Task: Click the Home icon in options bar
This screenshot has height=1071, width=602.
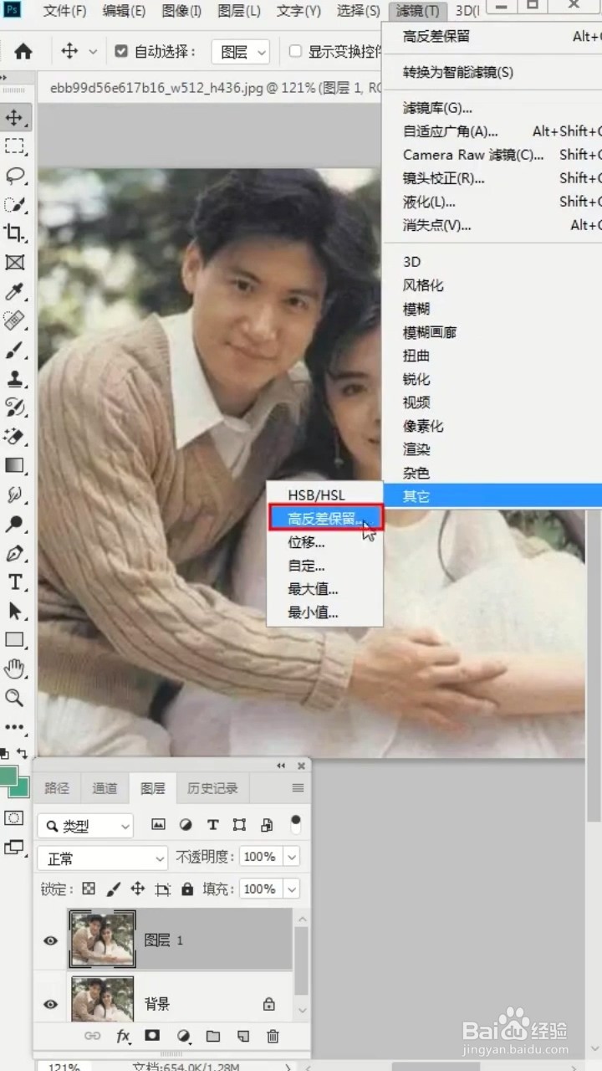Action: point(23,51)
